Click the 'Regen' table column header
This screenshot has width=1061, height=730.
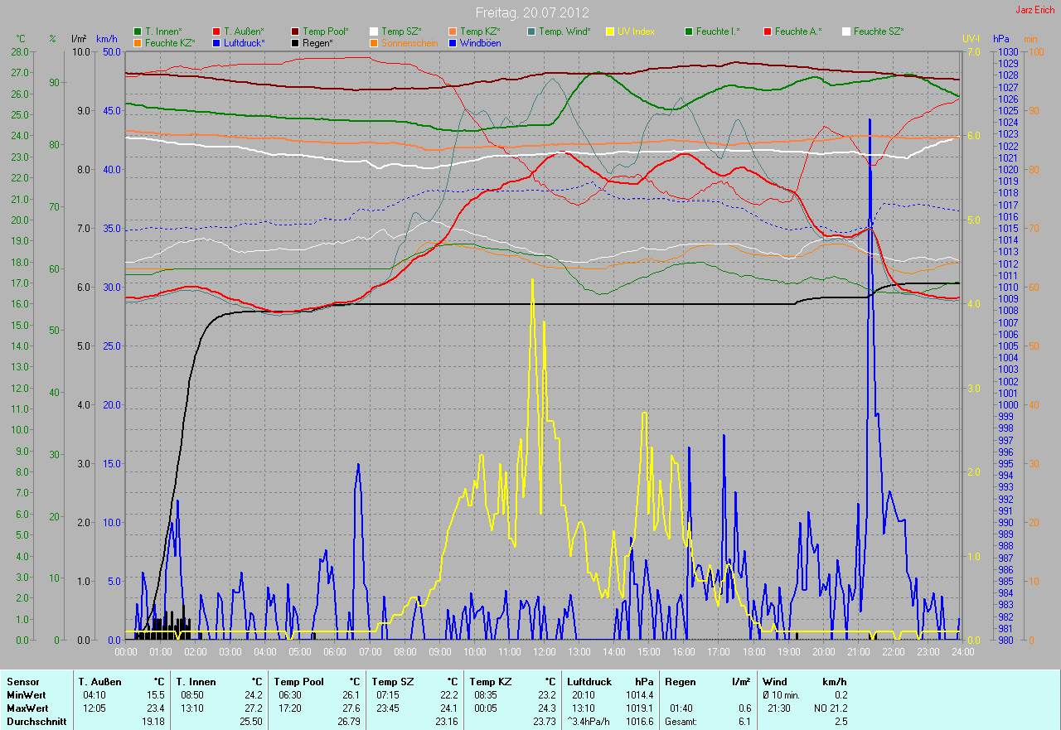[x=679, y=682]
